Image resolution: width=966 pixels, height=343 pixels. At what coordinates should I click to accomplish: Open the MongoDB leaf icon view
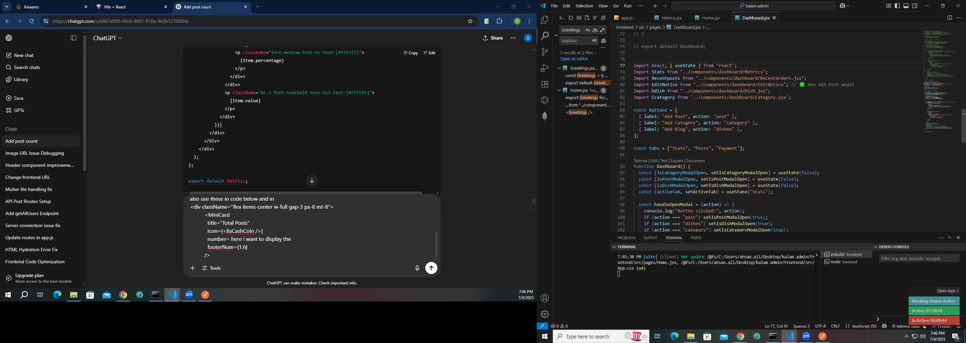coord(544,117)
